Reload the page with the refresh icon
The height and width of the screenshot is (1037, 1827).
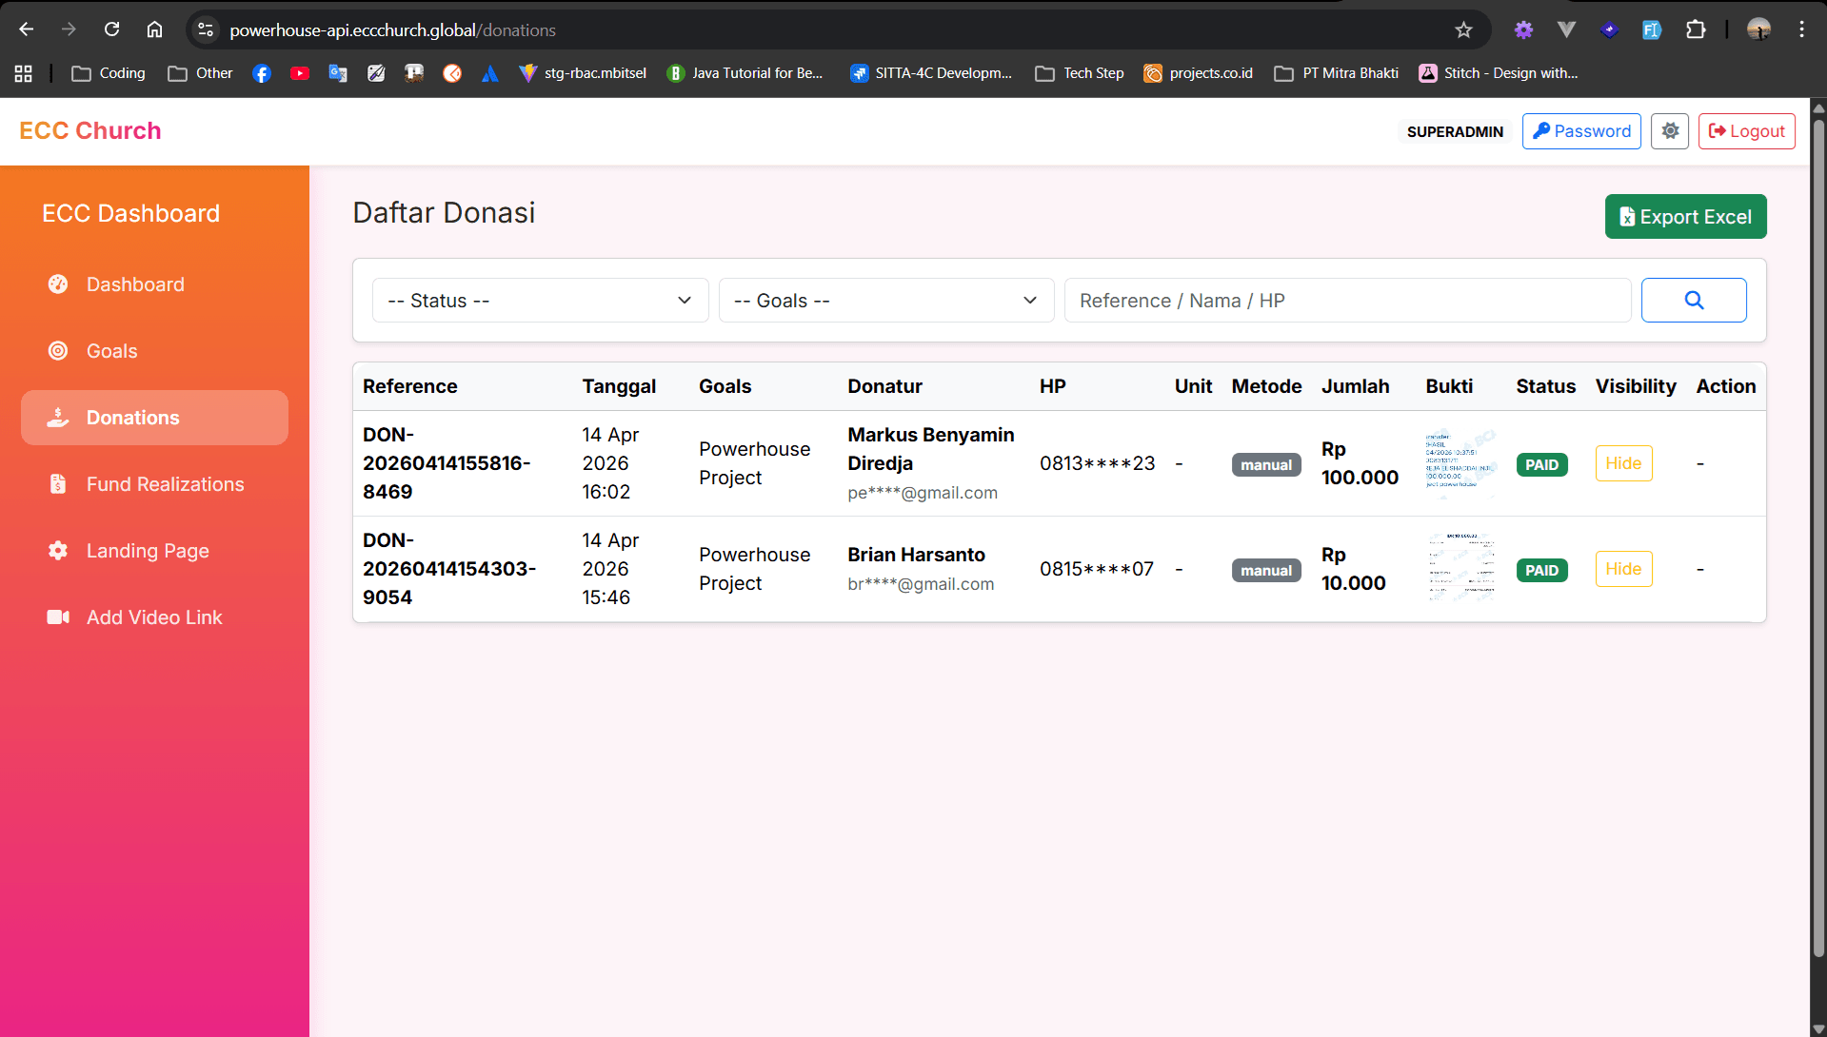(x=112, y=30)
